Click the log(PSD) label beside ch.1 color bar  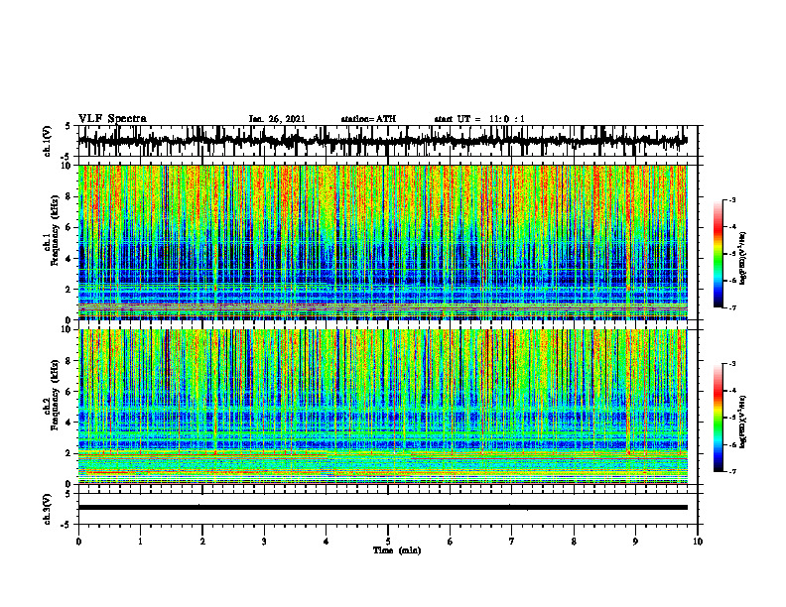[x=743, y=259]
